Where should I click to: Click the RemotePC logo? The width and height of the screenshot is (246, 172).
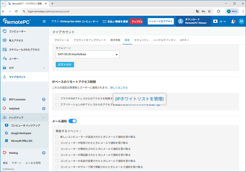coord(17,21)
